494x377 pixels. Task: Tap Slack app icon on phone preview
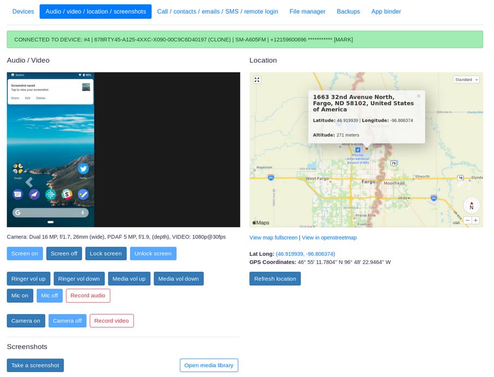pyautogui.click(x=67, y=194)
